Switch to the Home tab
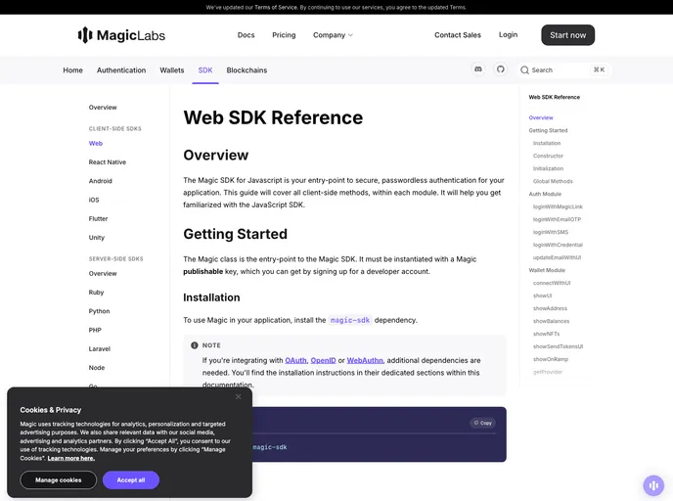Image resolution: width=673 pixels, height=501 pixels. (73, 70)
